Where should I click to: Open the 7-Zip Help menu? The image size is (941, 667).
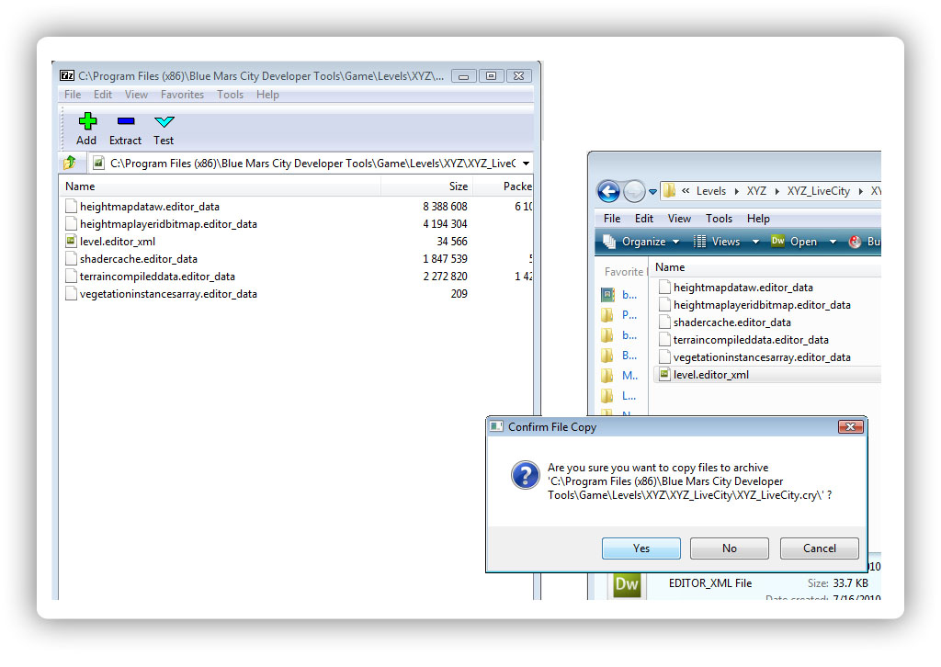click(267, 95)
